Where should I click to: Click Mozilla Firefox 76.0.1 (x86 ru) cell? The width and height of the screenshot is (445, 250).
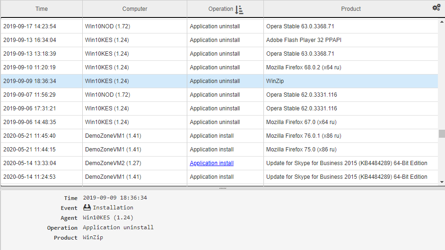(x=351, y=136)
